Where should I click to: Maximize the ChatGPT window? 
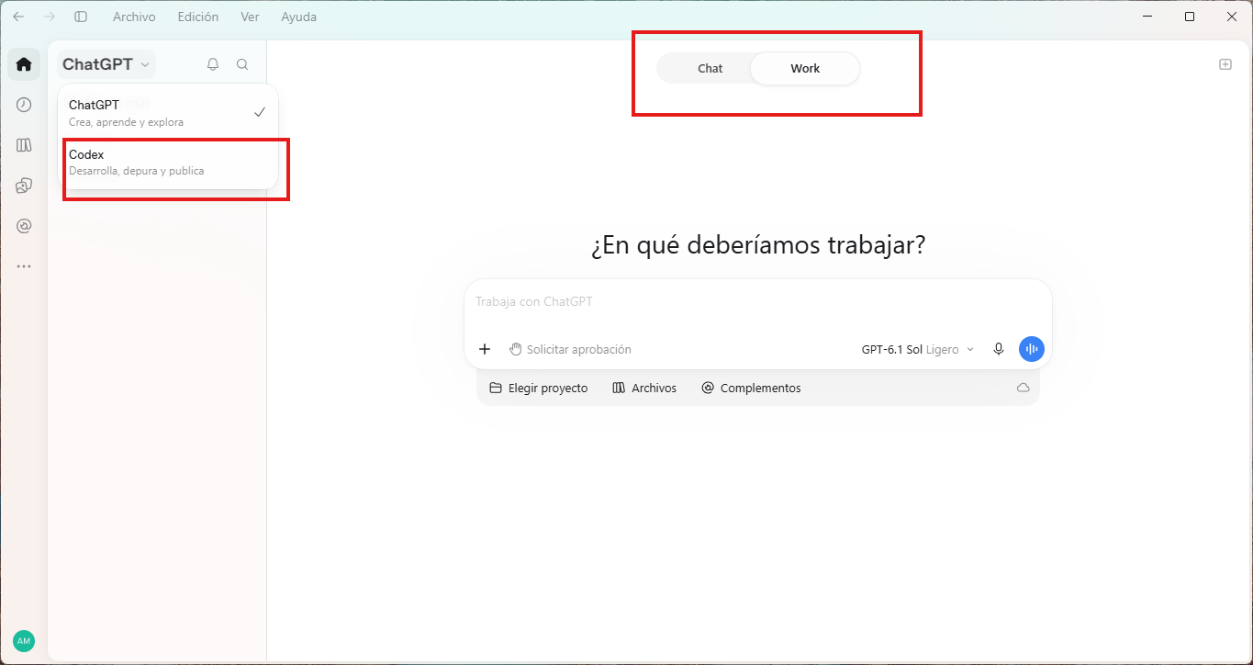[1190, 17]
